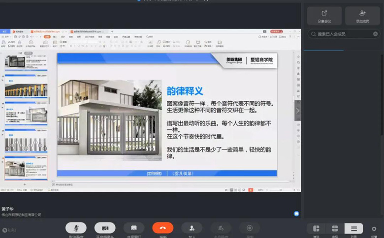The width and height of the screenshot is (384, 238).
Task: Open the chat bubble icon
Action: click(296, 214)
